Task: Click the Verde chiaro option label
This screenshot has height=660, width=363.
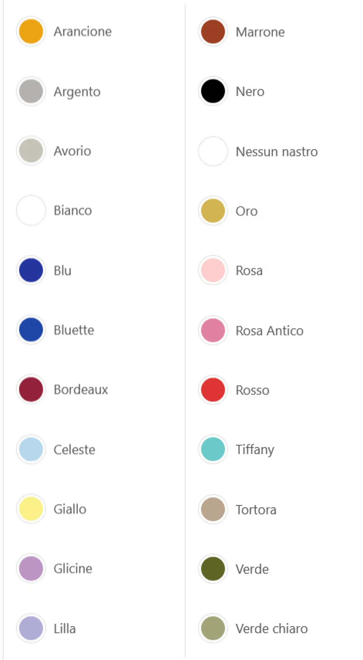Action: 272,629
